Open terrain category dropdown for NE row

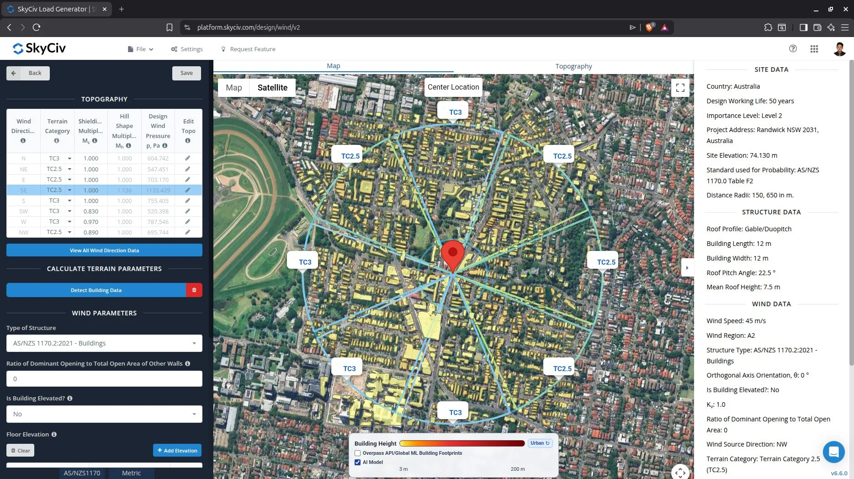point(69,169)
